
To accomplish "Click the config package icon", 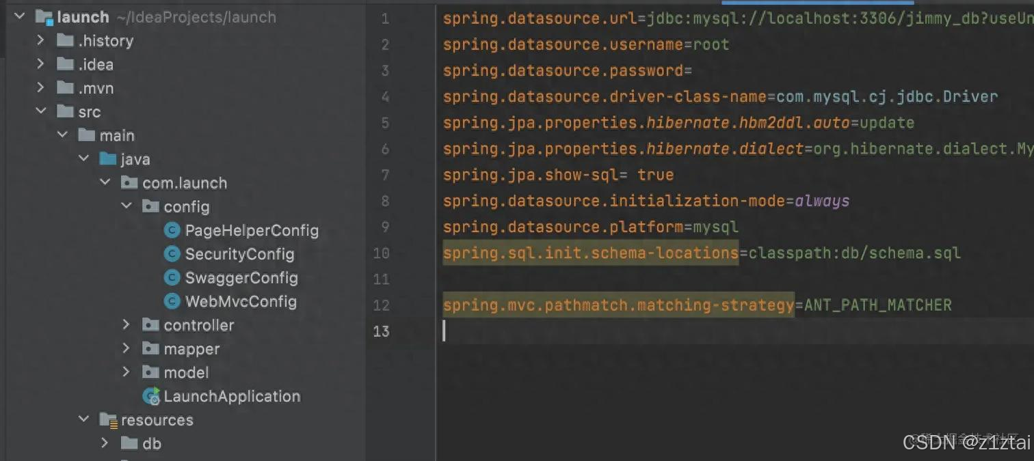I will point(150,206).
